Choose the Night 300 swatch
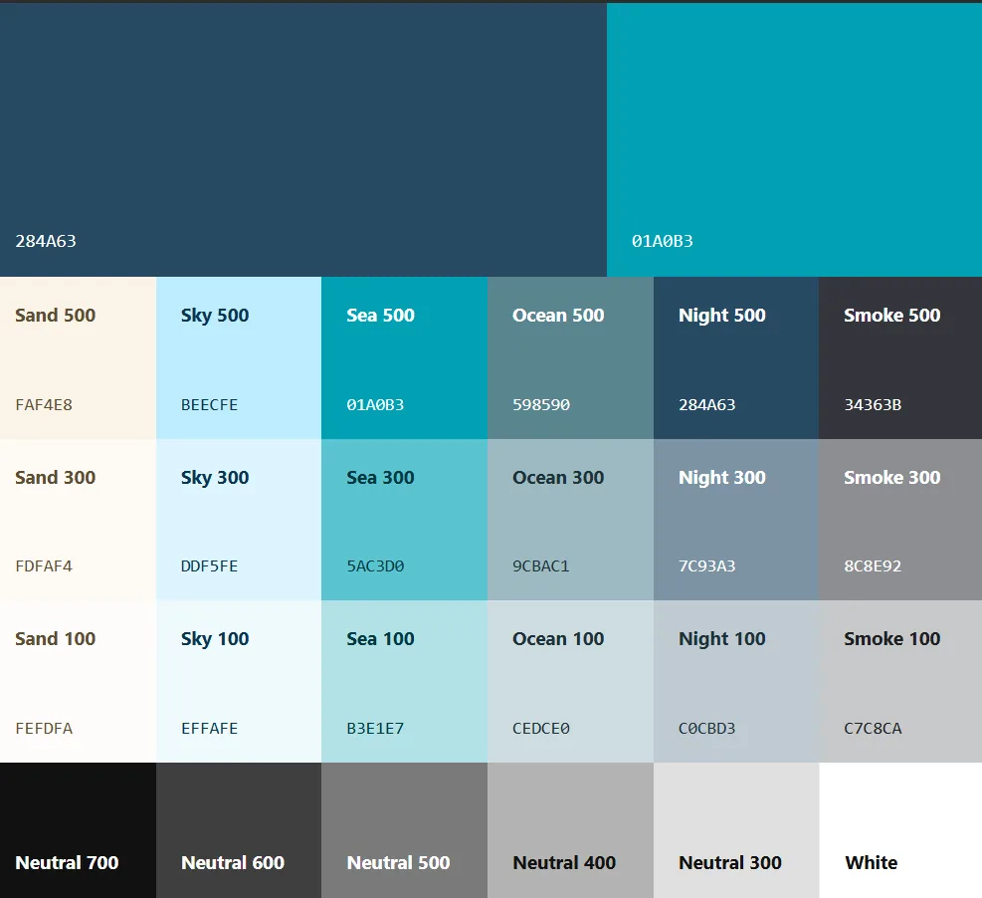The width and height of the screenshot is (982, 898). pos(736,520)
